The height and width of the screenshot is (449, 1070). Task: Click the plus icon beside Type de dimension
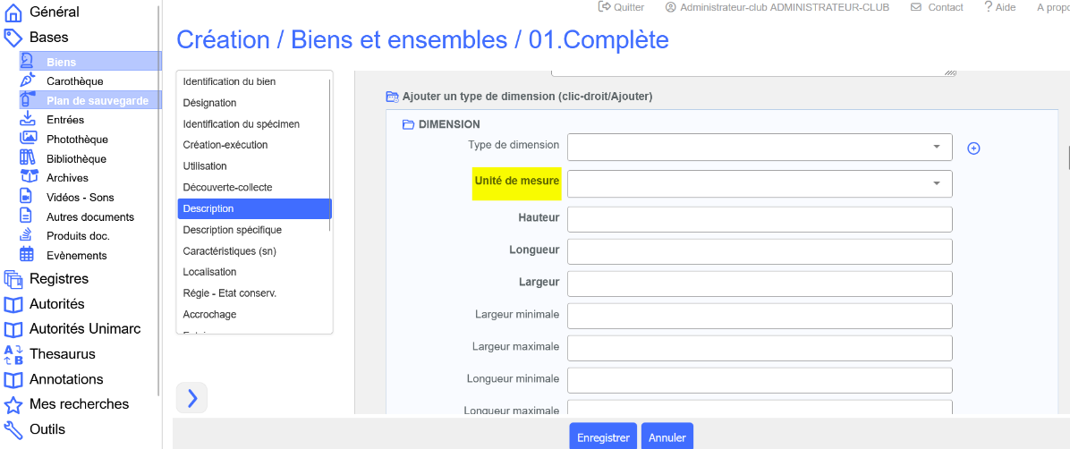pos(973,148)
